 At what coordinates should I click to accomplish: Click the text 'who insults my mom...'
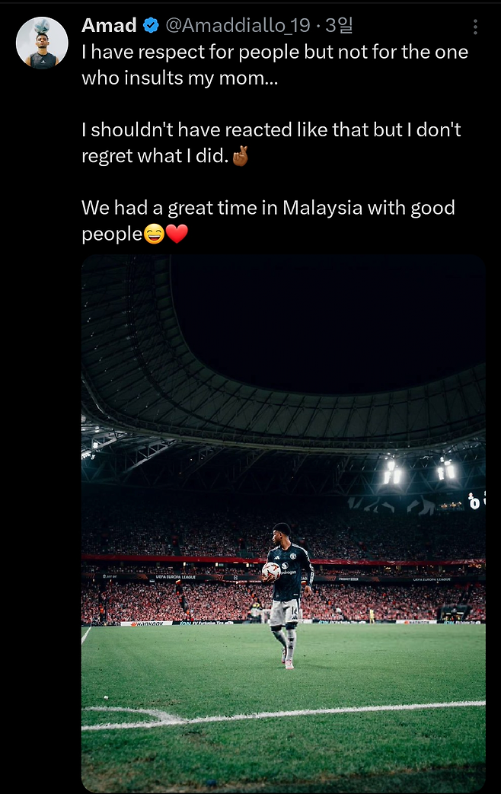(180, 78)
